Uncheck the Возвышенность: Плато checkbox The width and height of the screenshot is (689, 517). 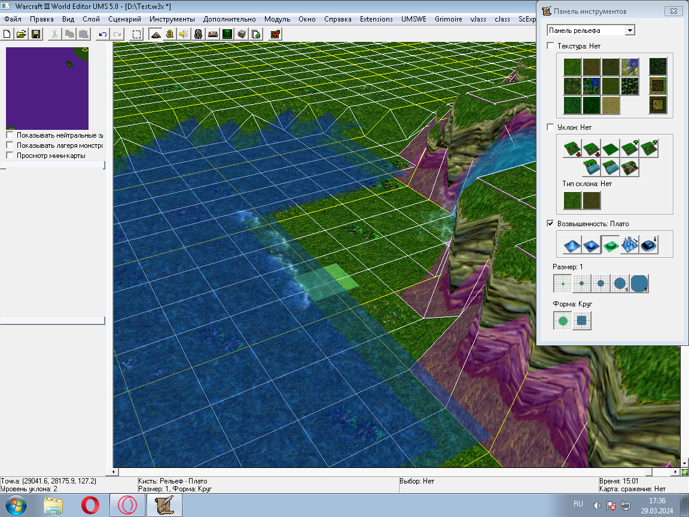pyautogui.click(x=551, y=224)
